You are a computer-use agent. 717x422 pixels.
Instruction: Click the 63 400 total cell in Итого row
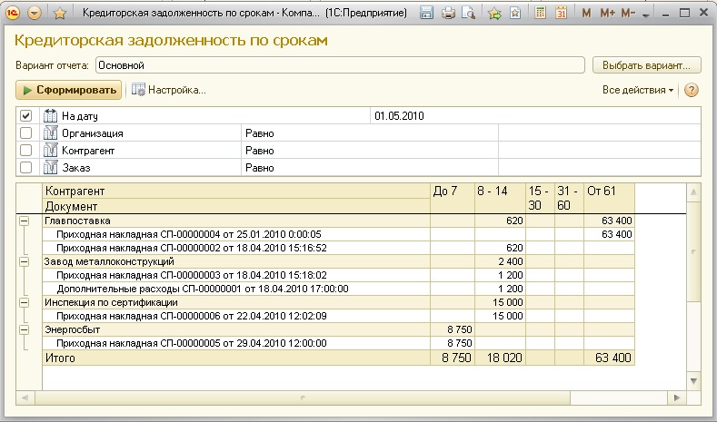(609, 358)
